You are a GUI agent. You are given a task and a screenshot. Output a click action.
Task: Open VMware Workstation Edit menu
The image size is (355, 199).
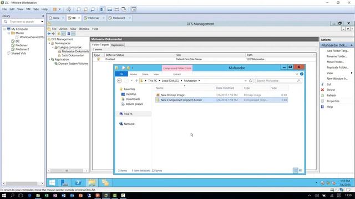coord(12,9)
